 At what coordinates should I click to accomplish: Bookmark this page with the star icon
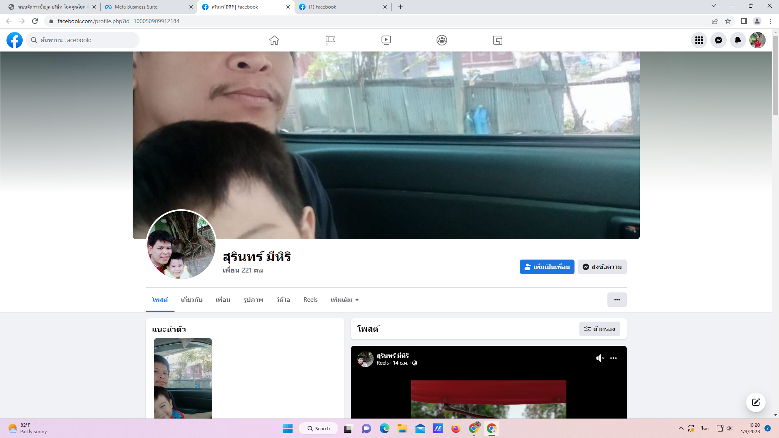[728, 21]
